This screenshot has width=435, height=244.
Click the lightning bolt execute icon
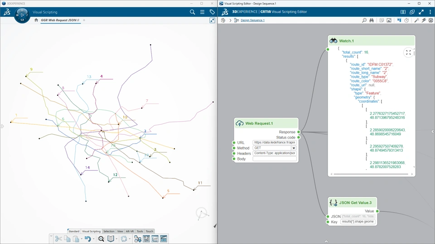424,20
